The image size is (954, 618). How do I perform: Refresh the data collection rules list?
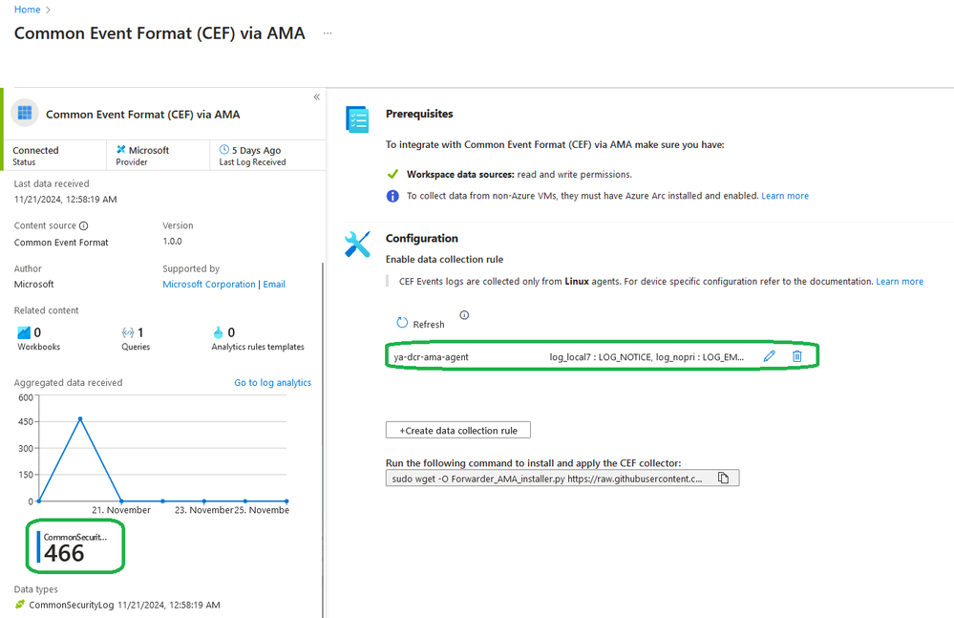pyautogui.click(x=420, y=324)
